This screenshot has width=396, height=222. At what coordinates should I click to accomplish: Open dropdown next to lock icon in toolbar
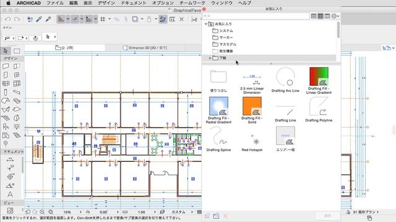156,19
